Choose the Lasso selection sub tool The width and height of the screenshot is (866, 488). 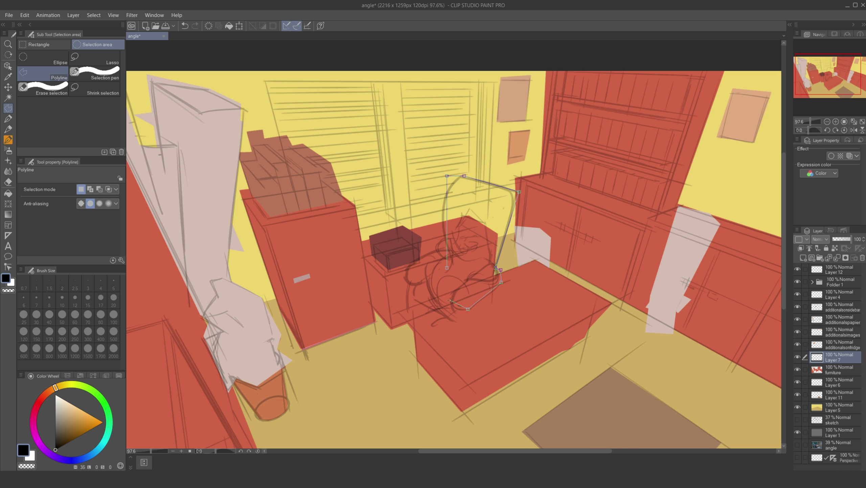point(95,58)
